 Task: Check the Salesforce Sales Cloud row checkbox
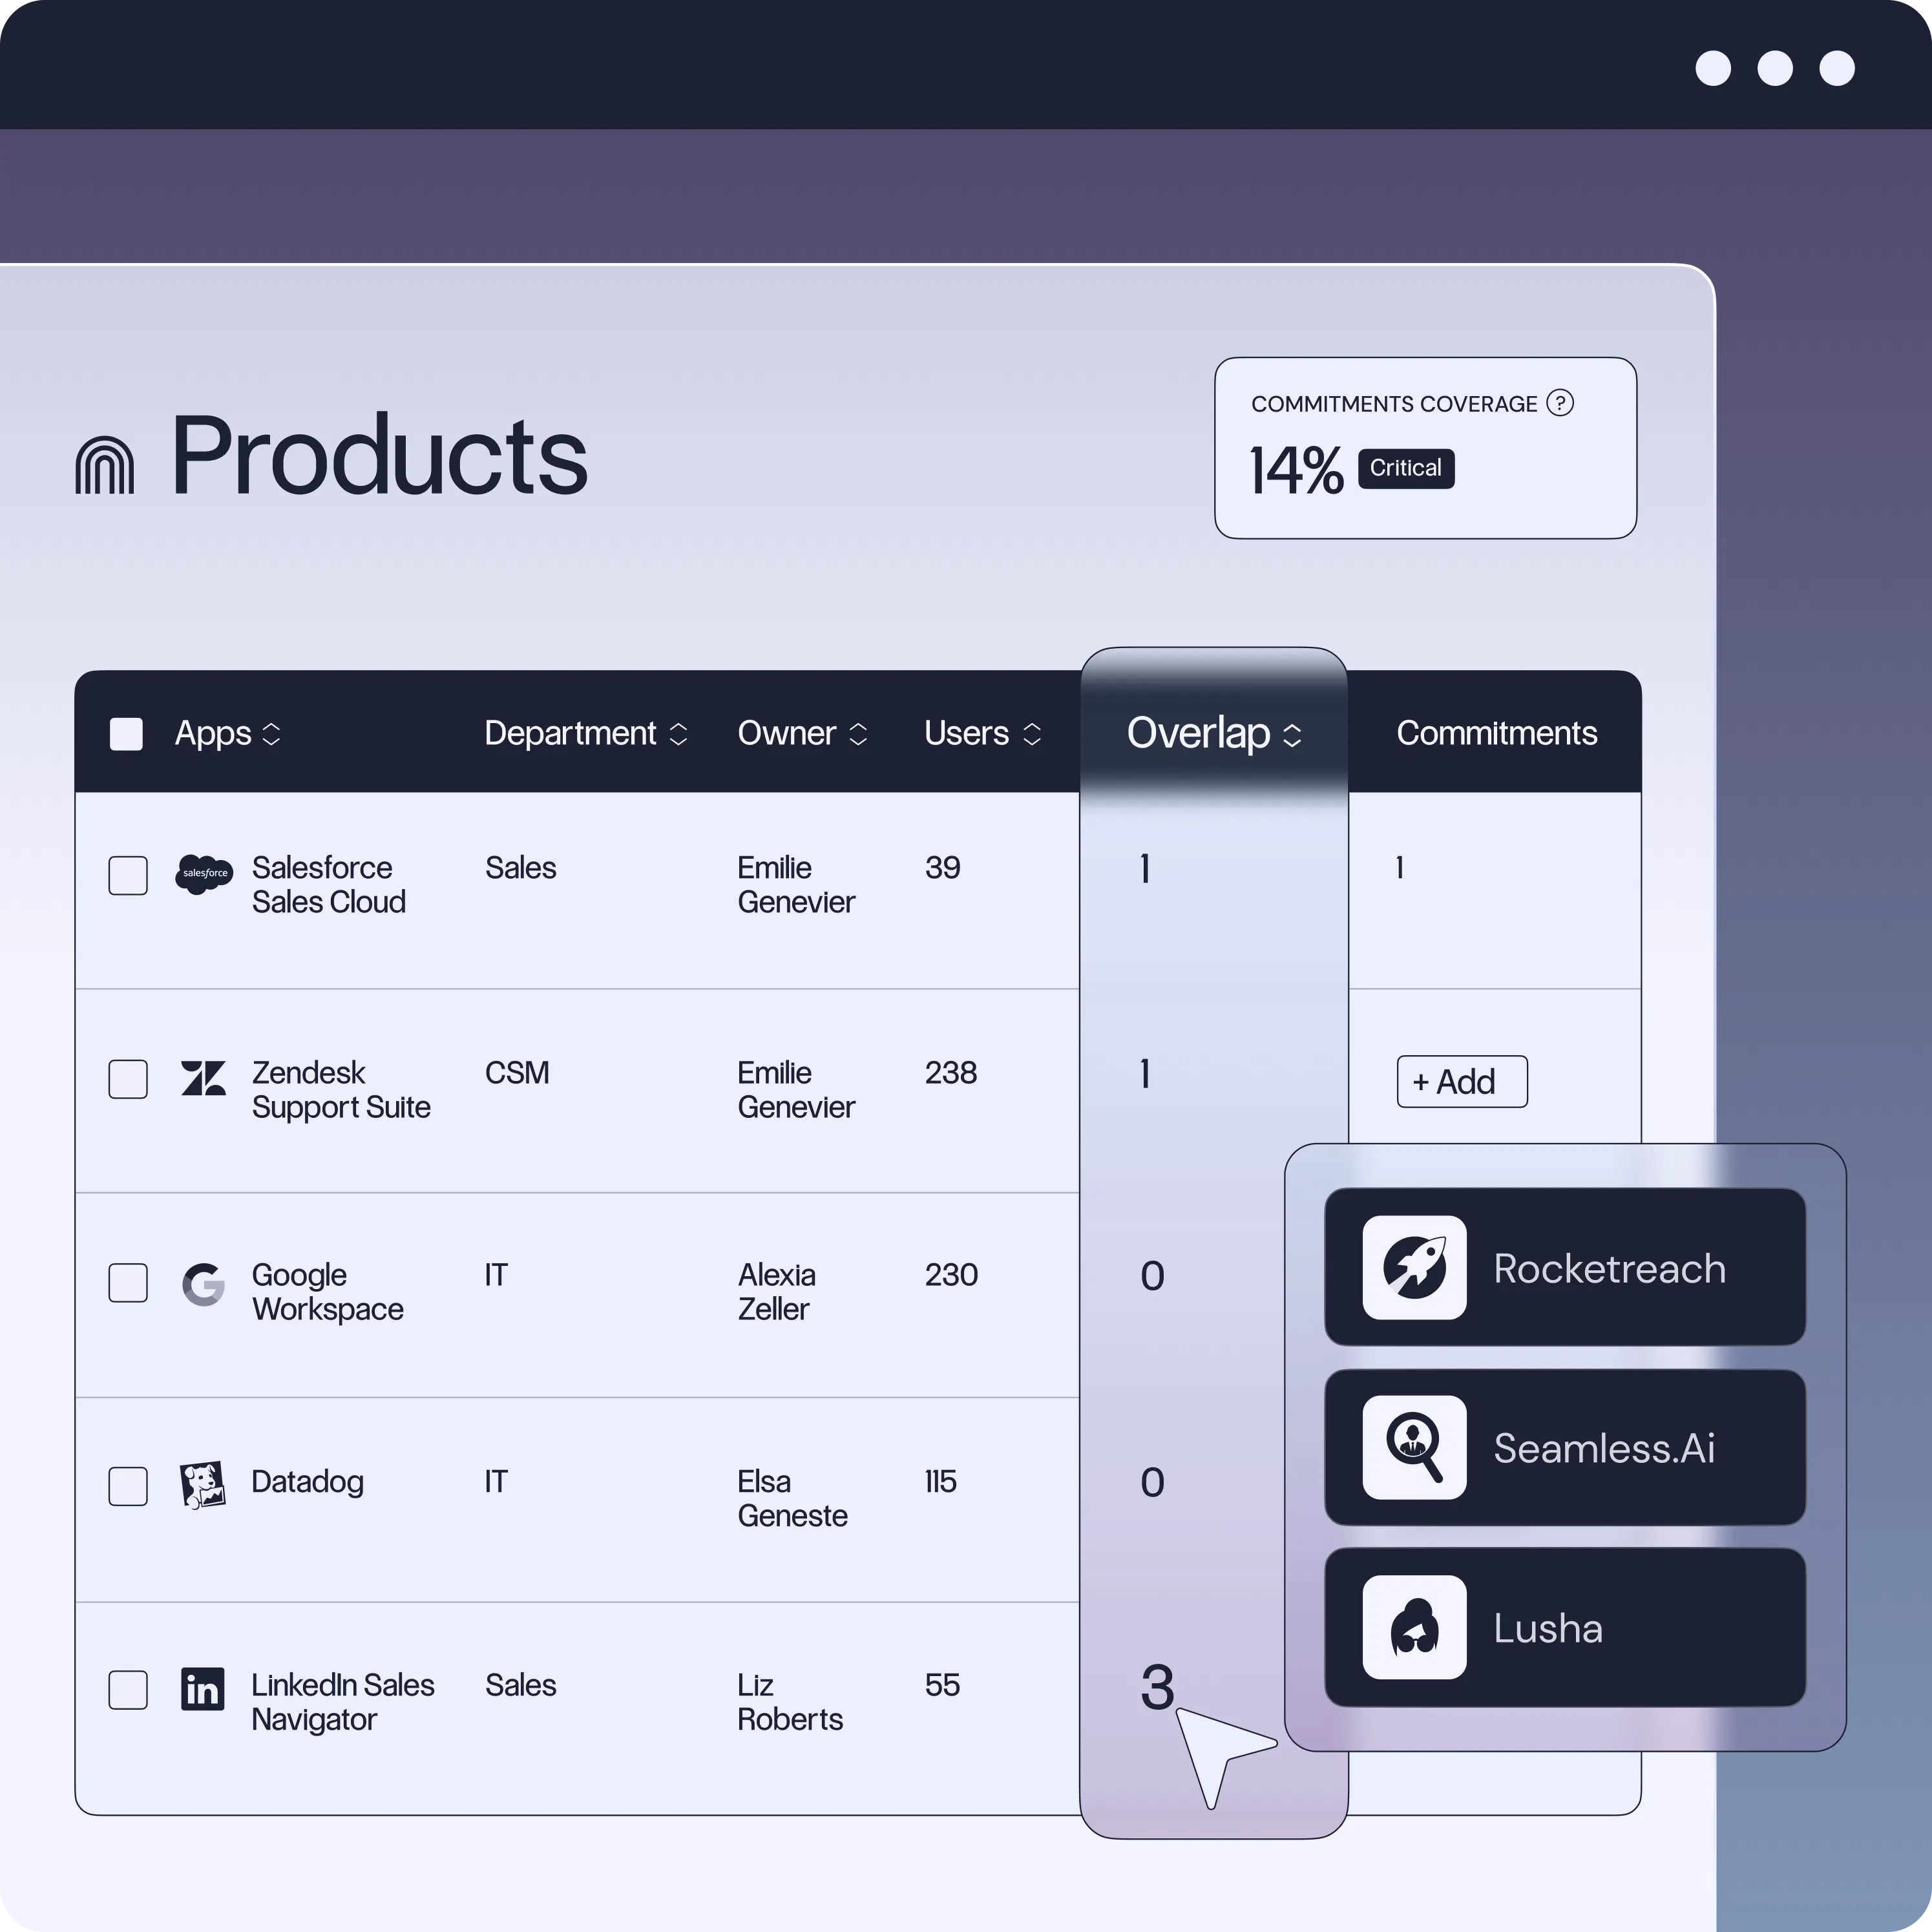coord(128,875)
